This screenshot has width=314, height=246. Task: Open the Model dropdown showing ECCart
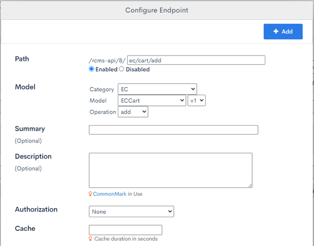(152, 100)
